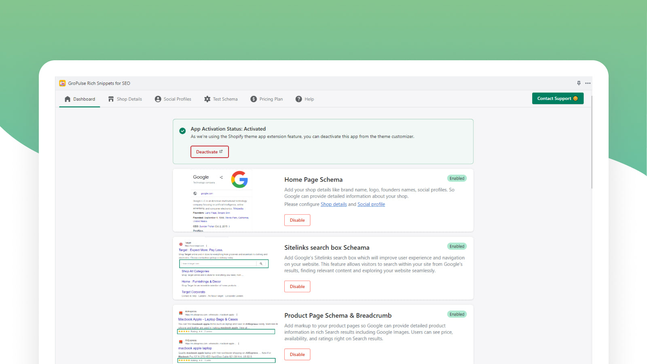This screenshot has height=364, width=647.
Task: Click the 'GroPulse Rich Snippets for SEO' title
Action: (x=99, y=83)
